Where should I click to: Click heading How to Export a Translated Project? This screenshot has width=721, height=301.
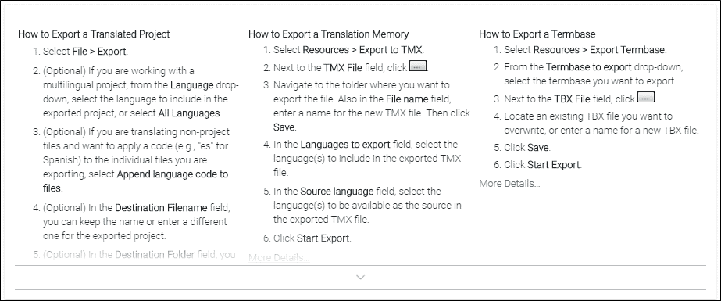[94, 34]
